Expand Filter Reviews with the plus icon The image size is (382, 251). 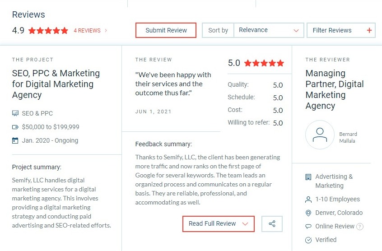click(x=369, y=30)
